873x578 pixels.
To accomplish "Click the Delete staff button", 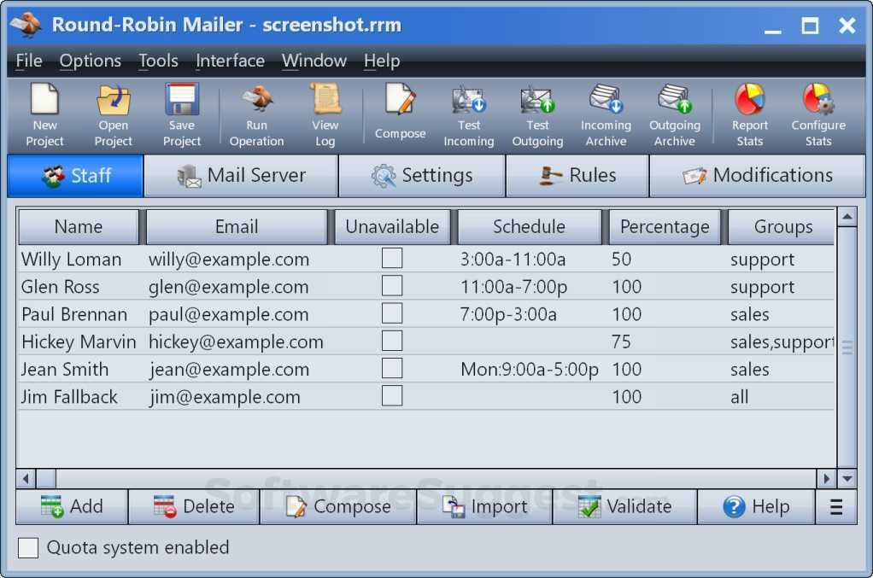I will (194, 507).
